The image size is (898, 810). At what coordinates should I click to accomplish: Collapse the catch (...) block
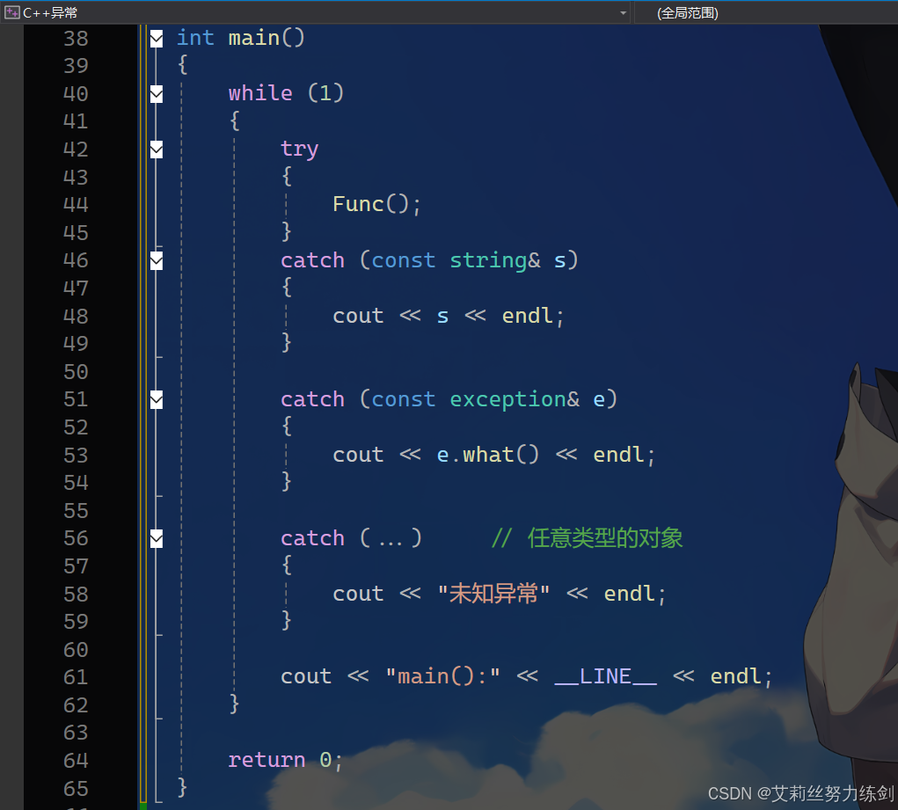click(157, 539)
